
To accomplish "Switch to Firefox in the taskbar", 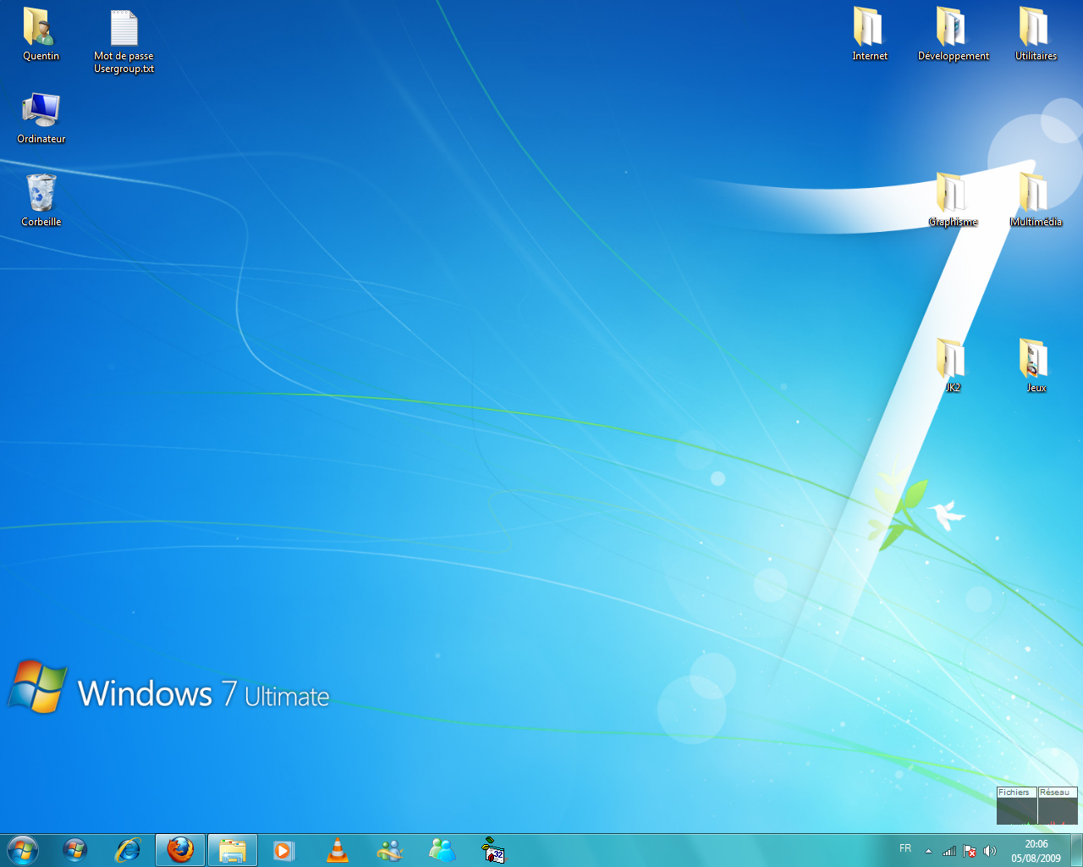I will [180, 850].
